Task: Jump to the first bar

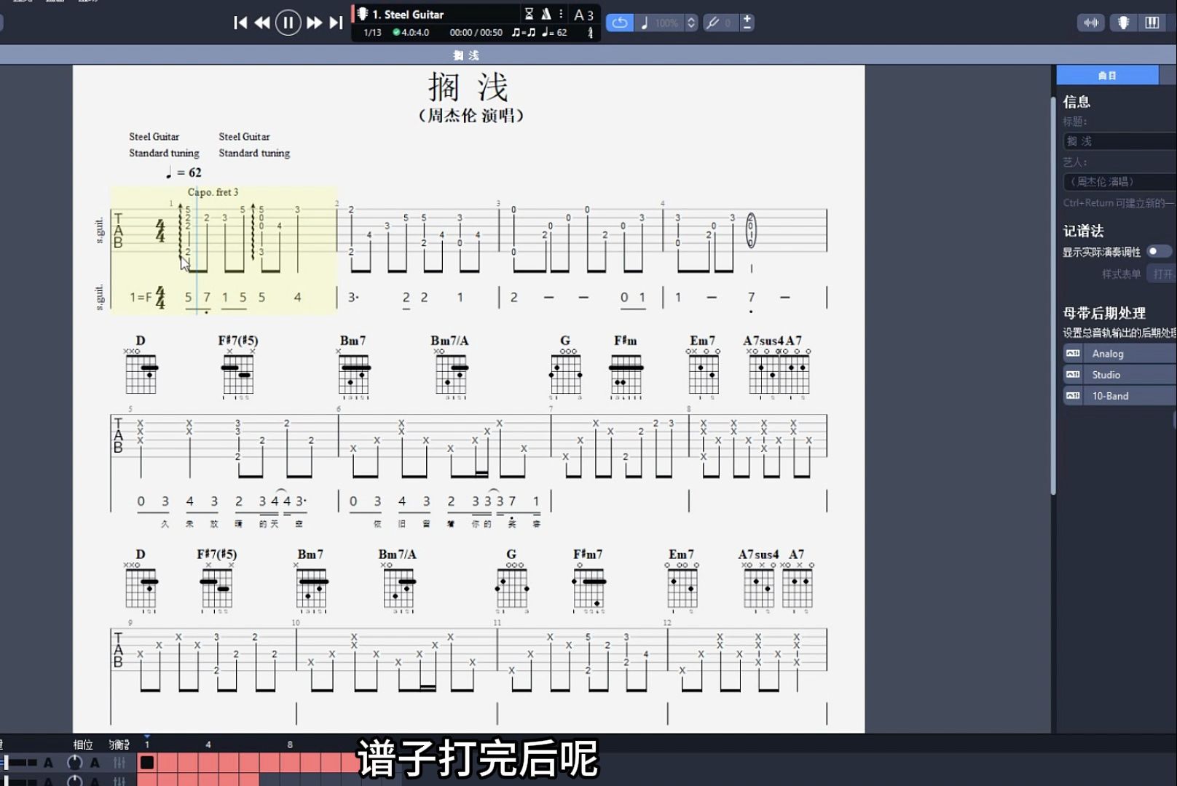Action: click(x=240, y=23)
